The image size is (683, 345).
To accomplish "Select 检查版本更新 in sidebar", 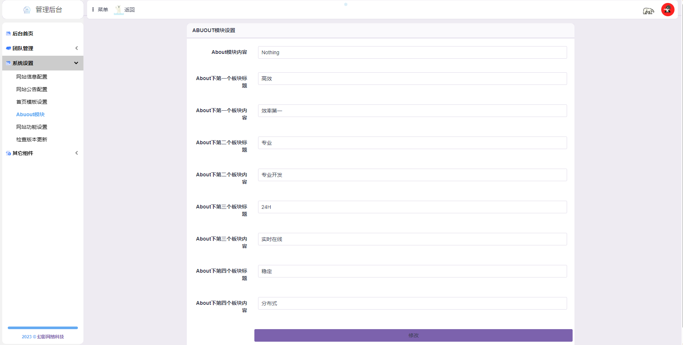I will pyautogui.click(x=32, y=139).
